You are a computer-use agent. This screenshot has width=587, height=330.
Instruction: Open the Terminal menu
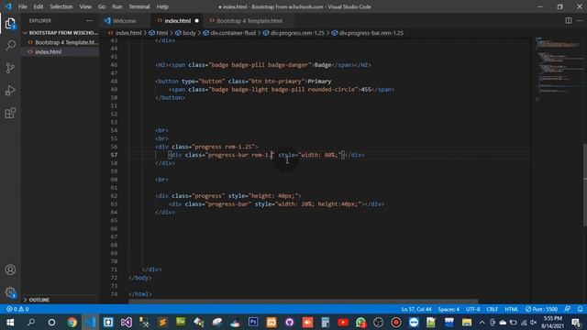tap(139, 6)
